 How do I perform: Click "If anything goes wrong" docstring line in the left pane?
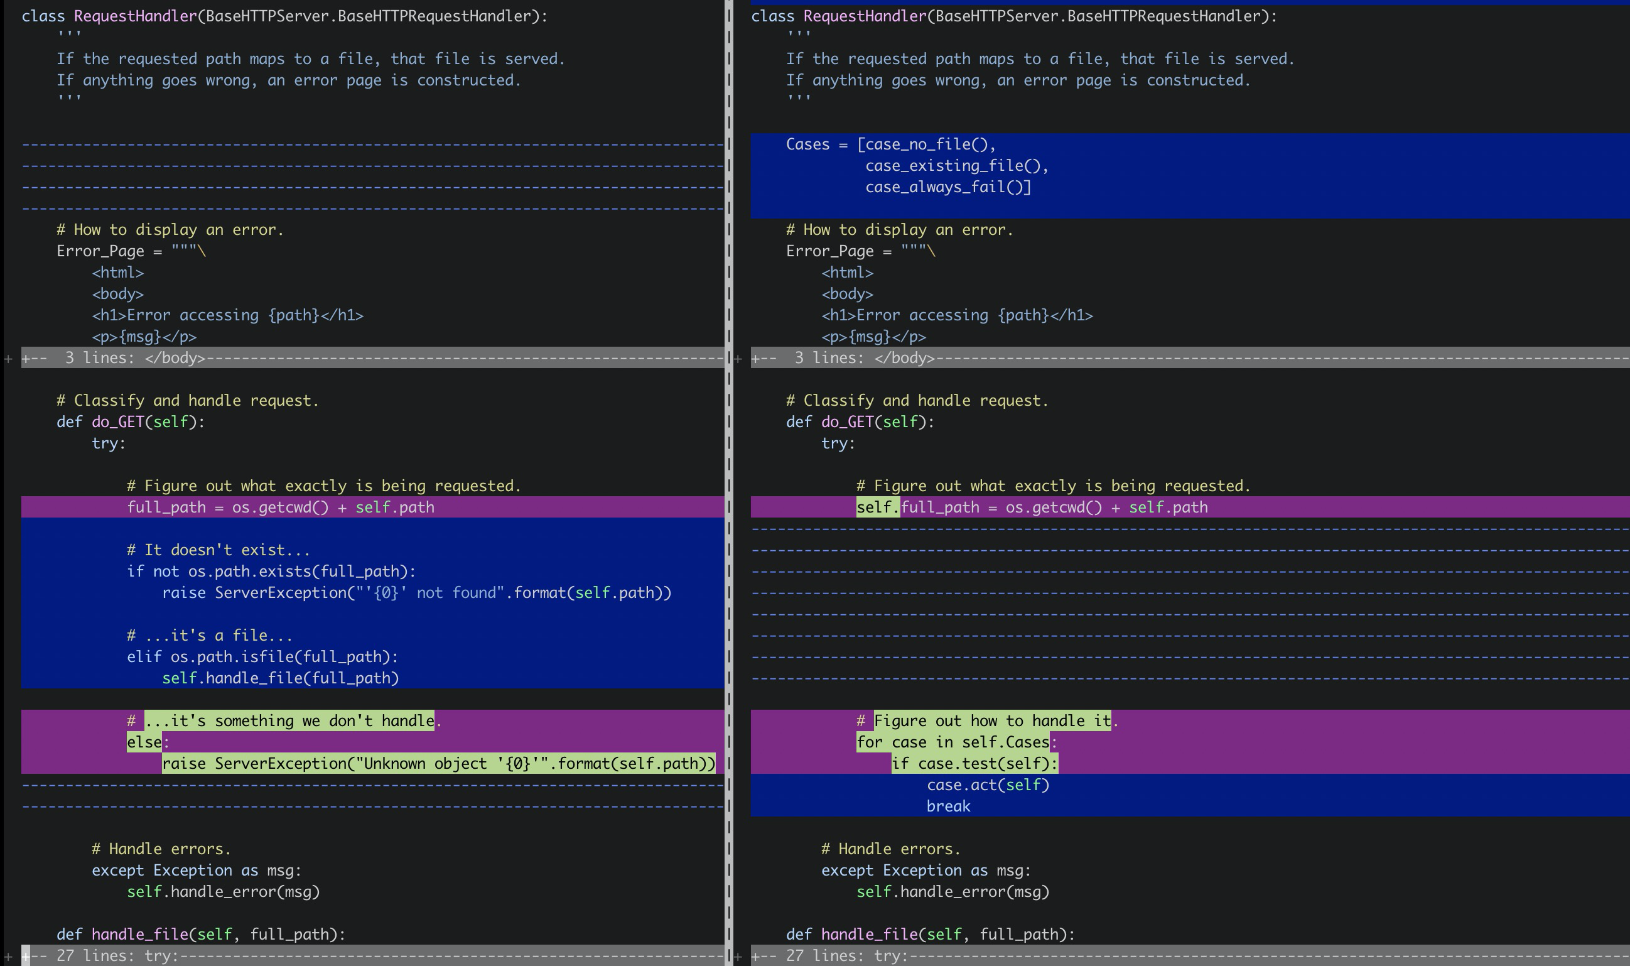coord(289,80)
